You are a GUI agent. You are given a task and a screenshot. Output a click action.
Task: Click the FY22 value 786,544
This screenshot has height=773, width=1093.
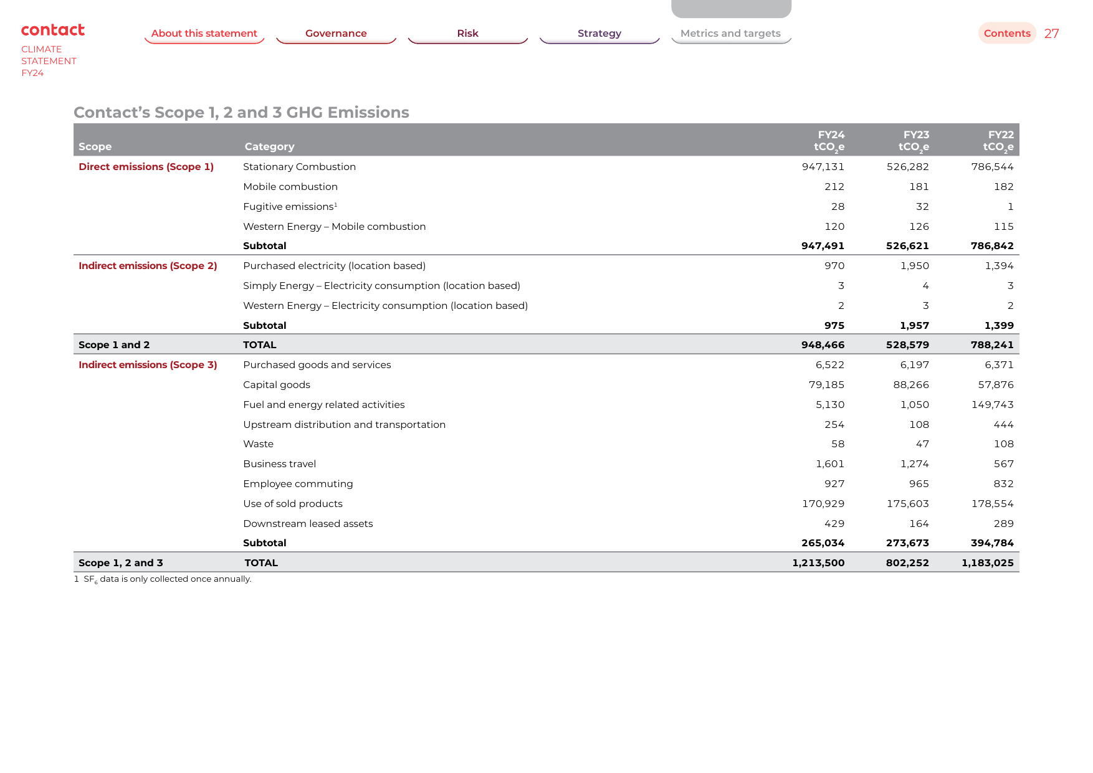[x=993, y=167]
